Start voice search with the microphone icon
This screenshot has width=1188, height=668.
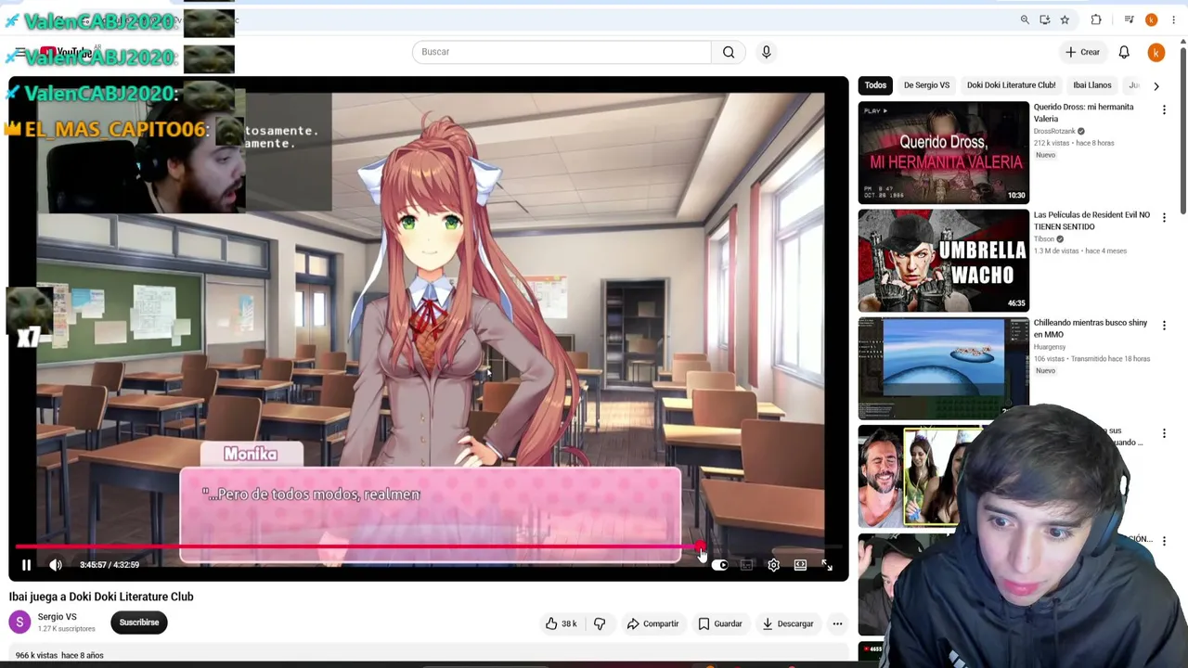point(767,52)
